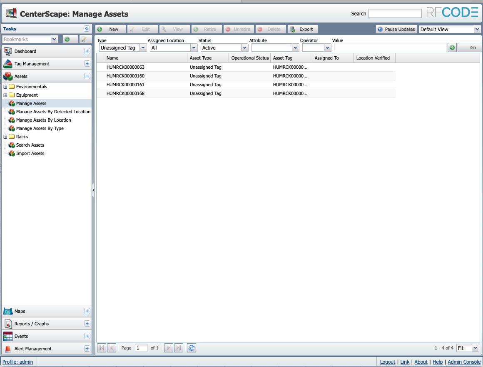Click the green add bookmark icon
This screenshot has width=483, height=367.
[67, 39]
